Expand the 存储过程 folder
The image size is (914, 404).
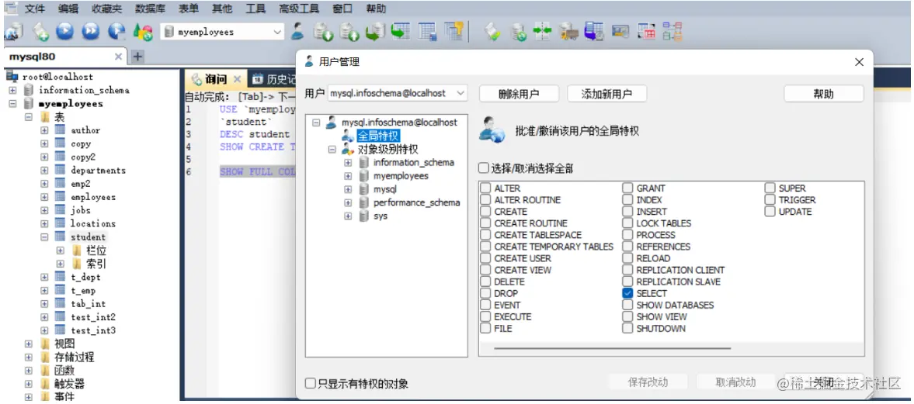(28, 357)
